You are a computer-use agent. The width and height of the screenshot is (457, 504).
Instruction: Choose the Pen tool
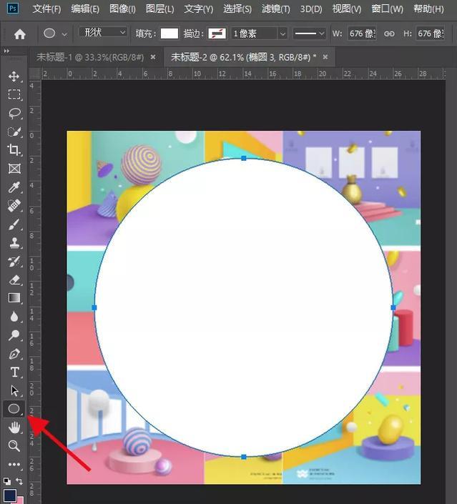[14, 354]
